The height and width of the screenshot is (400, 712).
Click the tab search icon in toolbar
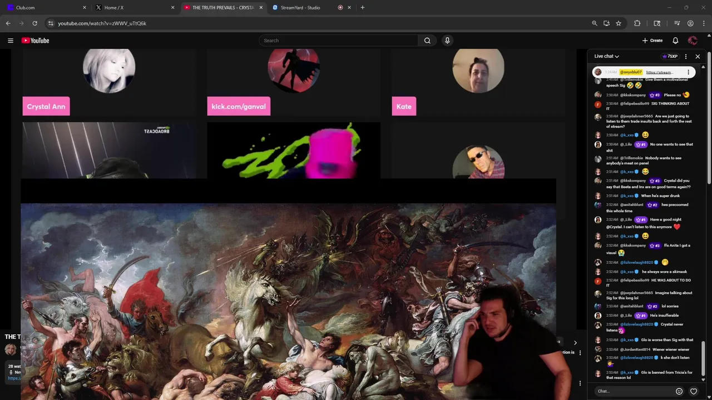tap(657, 23)
